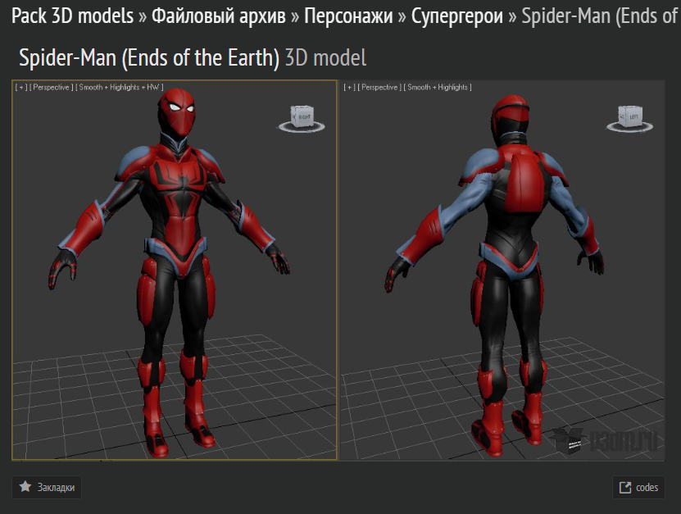Click the 3D model text in heading
Viewport: 681px width, 514px height.
(x=325, y=57)
